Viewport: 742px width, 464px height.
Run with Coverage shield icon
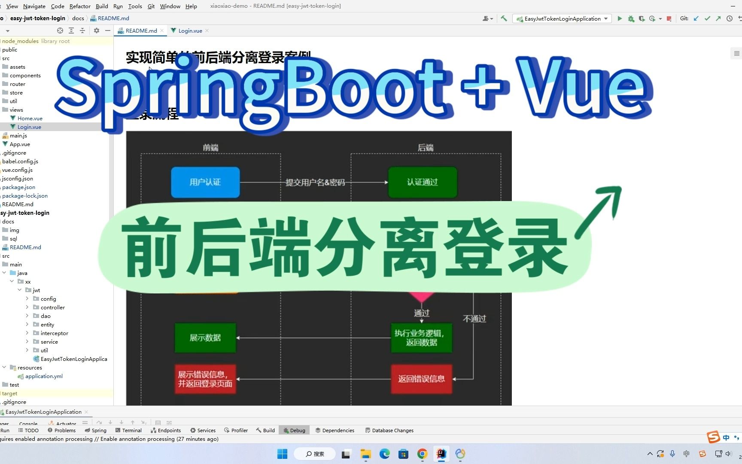[x=642, y=18]
